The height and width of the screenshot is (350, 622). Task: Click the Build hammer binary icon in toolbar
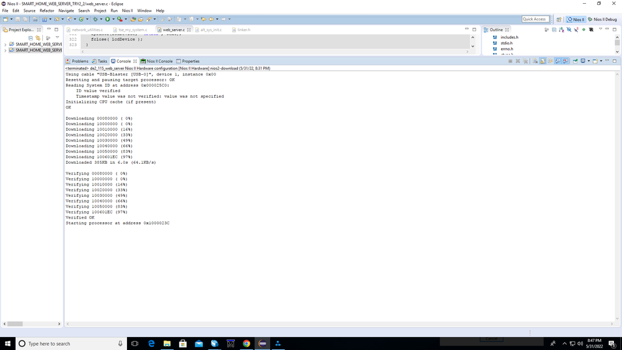tap(35, 19)
